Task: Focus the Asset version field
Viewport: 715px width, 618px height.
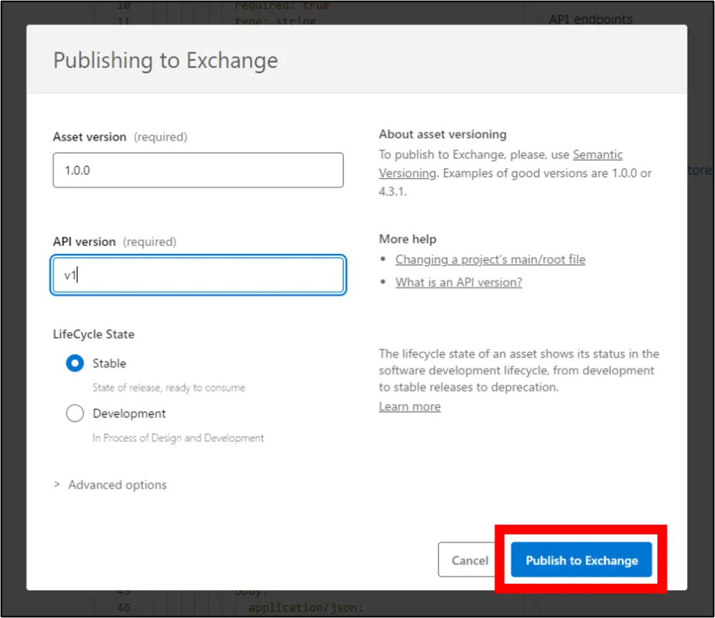Action: pyautogui.click(x=198, y=170)
